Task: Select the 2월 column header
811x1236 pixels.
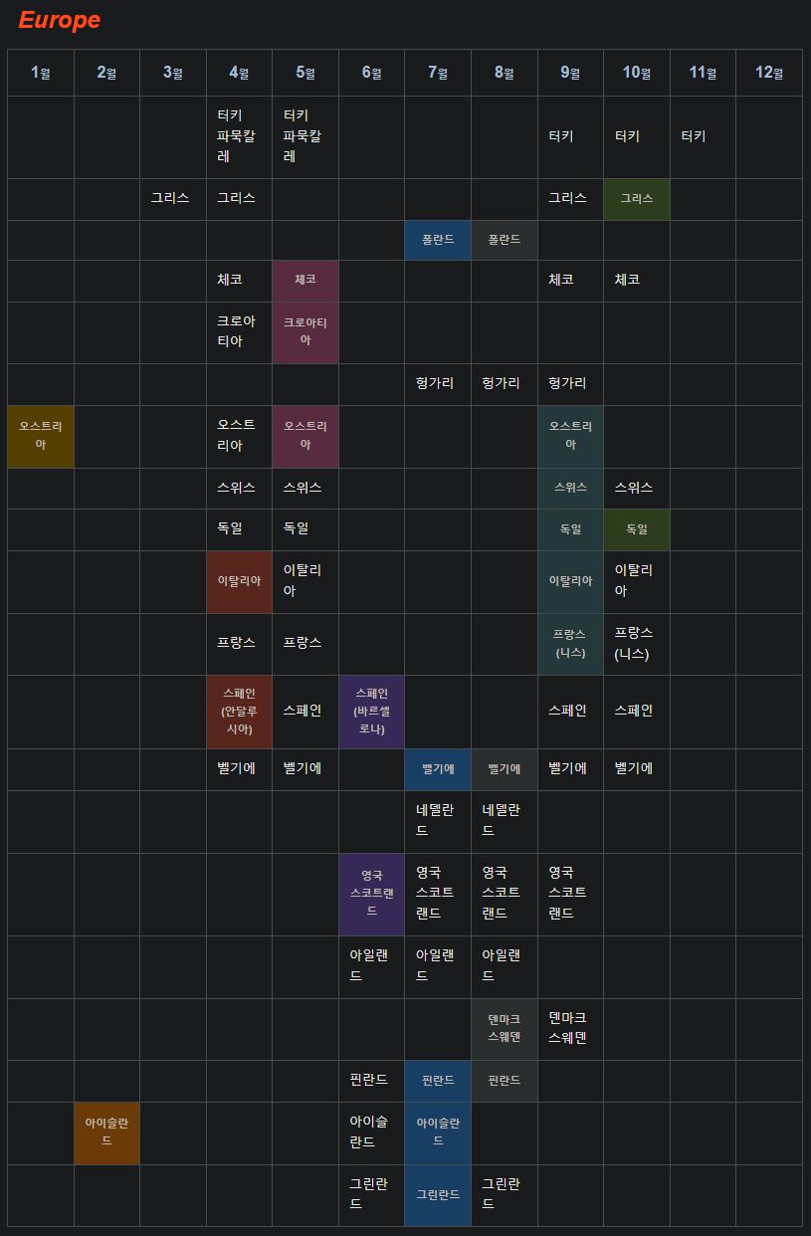Action: coord(106,73)
